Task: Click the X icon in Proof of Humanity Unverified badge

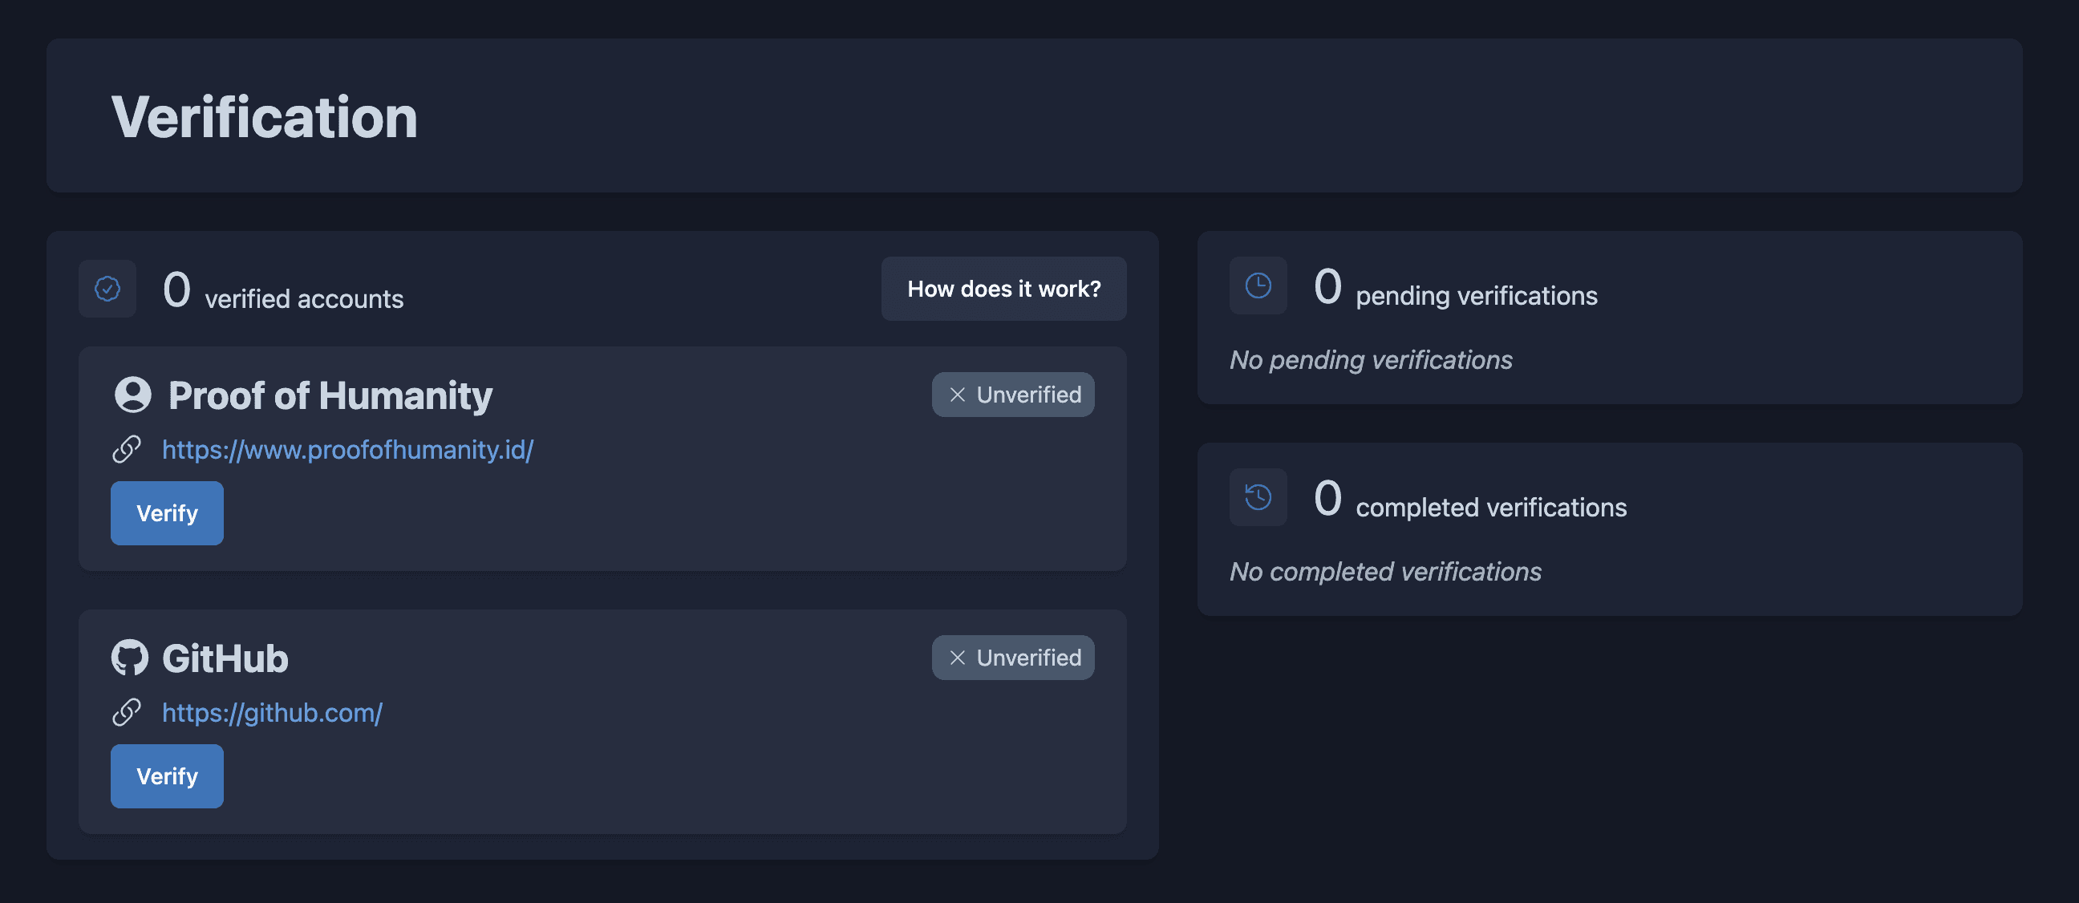Action: (x=957, y=395)
